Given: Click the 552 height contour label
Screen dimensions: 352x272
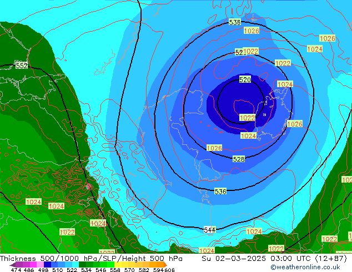Looking at the screenshot, I should click(21, 66).
